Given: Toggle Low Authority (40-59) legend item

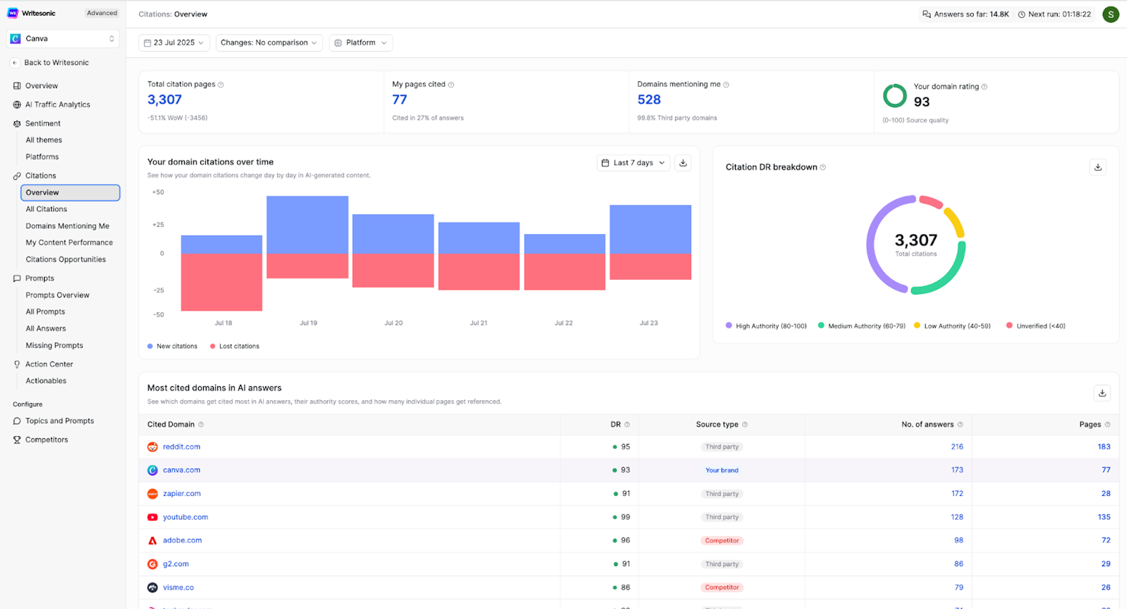Looking at the screenshot, I should 952,326.
